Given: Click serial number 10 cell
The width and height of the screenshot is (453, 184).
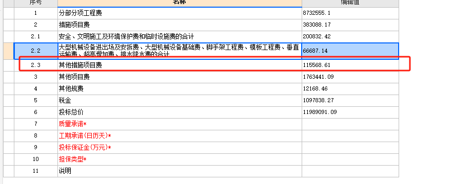Looking at the screenshot, I should [36, 159].
